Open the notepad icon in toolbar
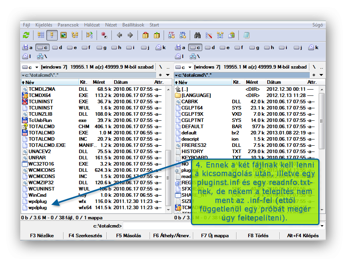Image resolution: width=346 pixels, height=261 pixels. [x=246, y=35]
